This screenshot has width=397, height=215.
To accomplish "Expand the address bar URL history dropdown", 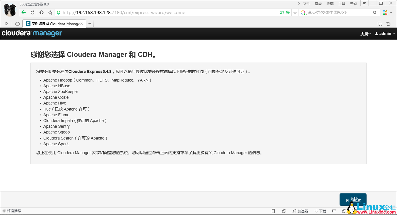I will tap(295, 12).
